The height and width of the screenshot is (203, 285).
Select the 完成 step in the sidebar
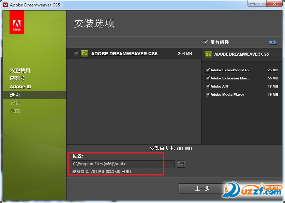[x=15, y=111]
